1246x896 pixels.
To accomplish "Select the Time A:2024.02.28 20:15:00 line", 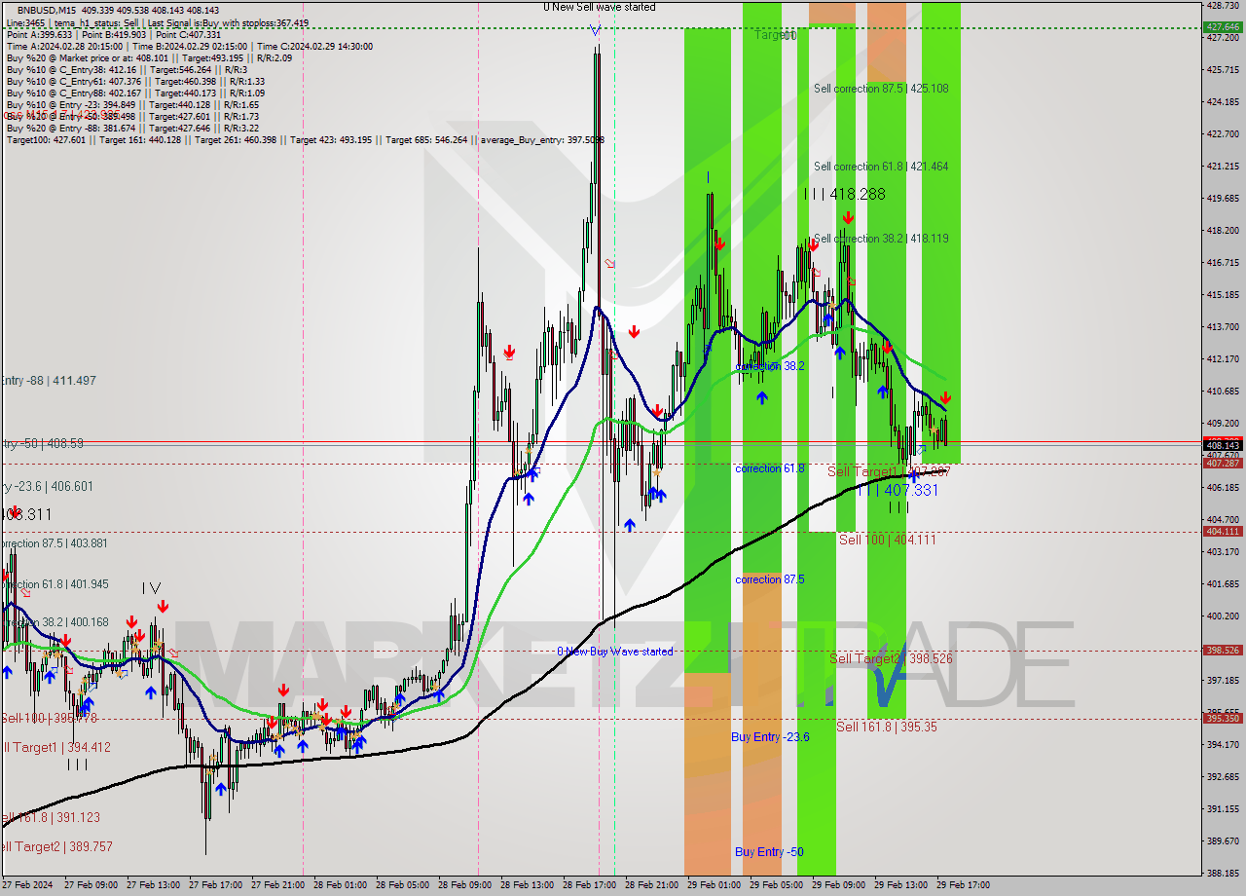I will tap(190, 46).
